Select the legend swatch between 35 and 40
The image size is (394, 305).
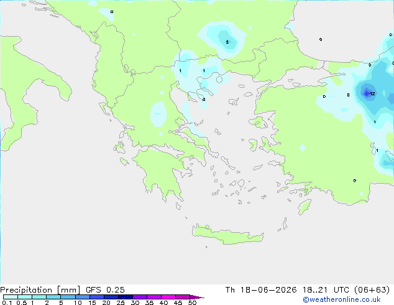pyautogui.click(x=154, y=297)
